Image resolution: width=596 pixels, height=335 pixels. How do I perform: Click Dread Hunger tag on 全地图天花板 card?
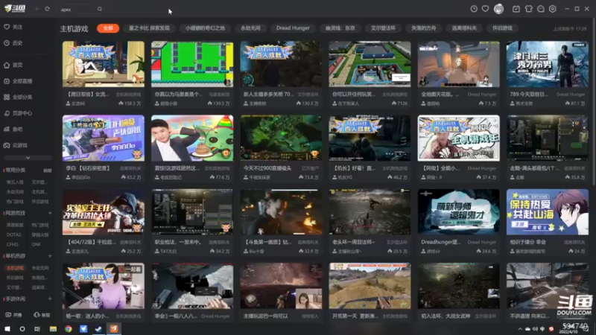481,95
